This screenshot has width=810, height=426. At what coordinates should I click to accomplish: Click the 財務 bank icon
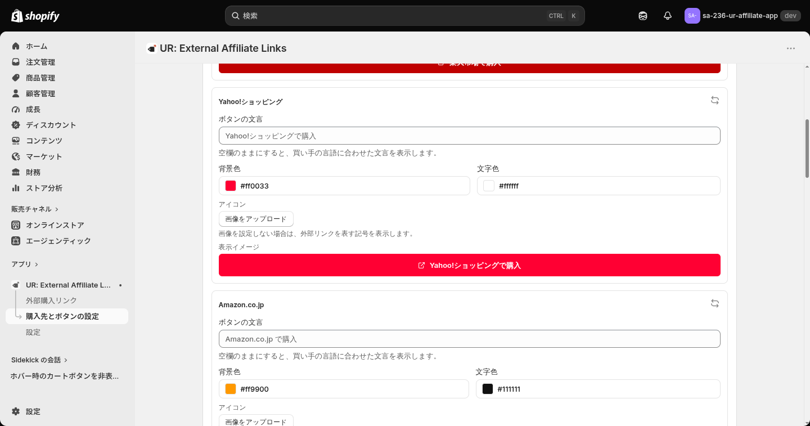16,172
